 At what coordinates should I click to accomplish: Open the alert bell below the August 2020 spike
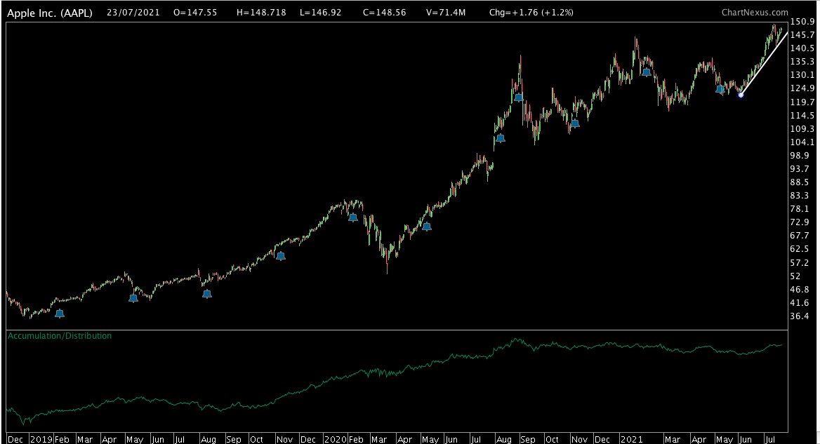click(x=518, y=97)
